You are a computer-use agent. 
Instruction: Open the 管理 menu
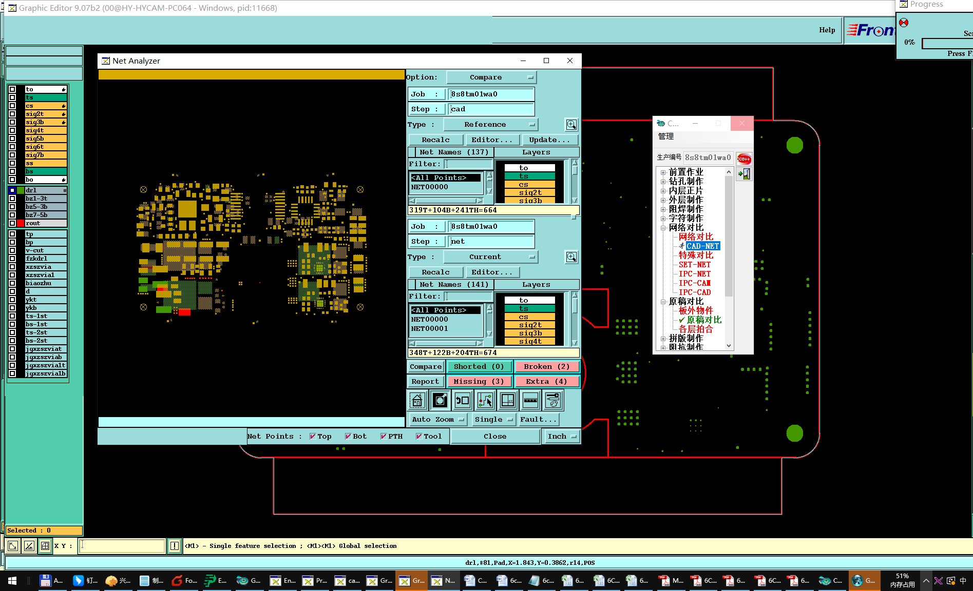click(x=666, y=136)
